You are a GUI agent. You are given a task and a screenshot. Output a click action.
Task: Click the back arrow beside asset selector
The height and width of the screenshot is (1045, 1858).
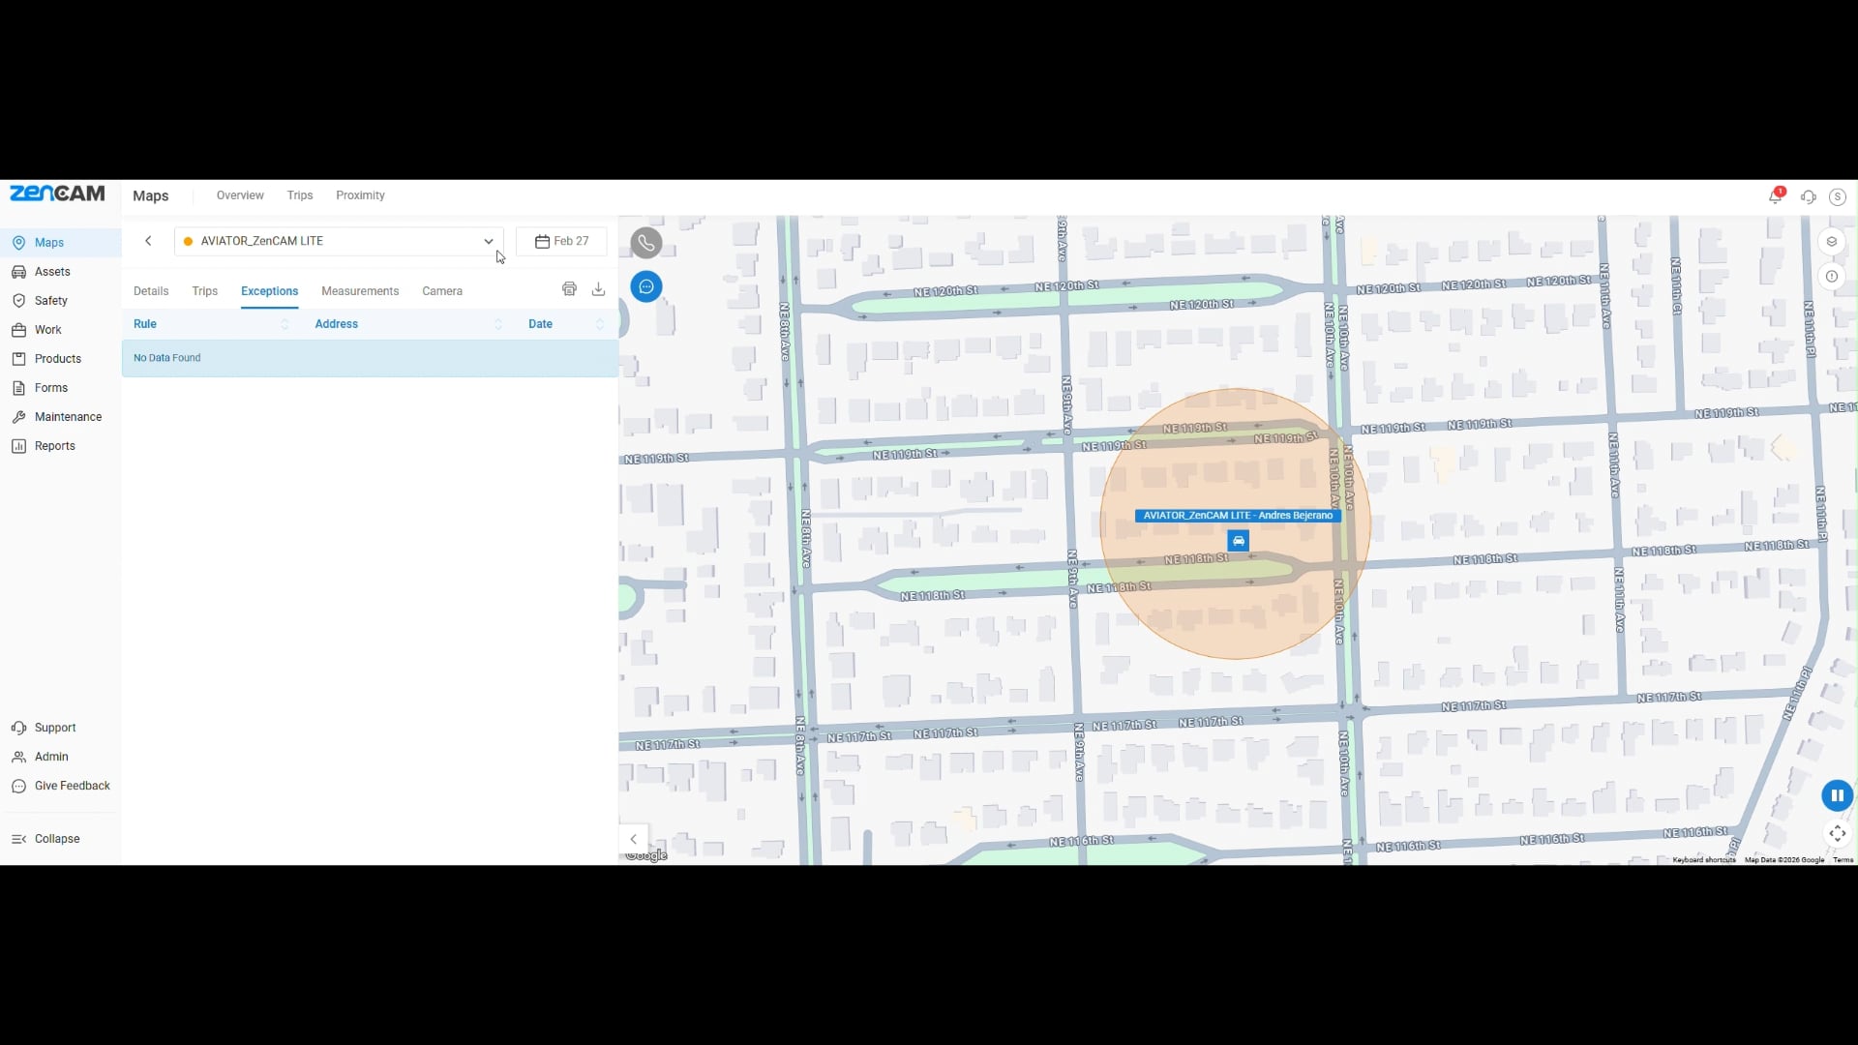coord(148,241)
